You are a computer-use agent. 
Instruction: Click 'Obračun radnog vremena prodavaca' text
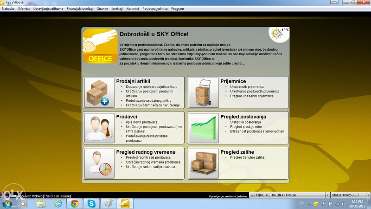pos(153,162)
